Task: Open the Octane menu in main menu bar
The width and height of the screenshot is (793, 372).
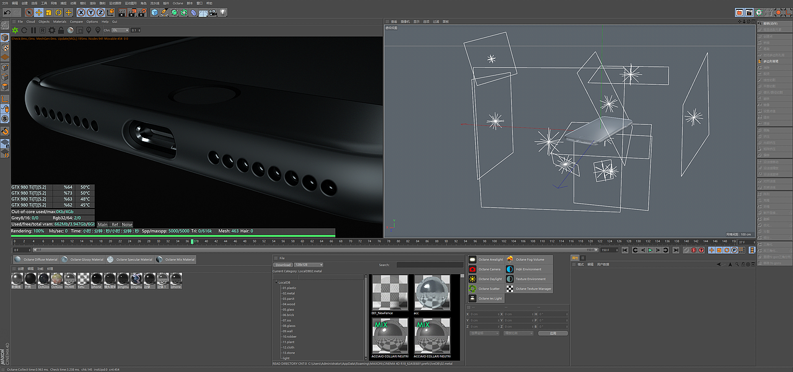Action: coord(178,4)
